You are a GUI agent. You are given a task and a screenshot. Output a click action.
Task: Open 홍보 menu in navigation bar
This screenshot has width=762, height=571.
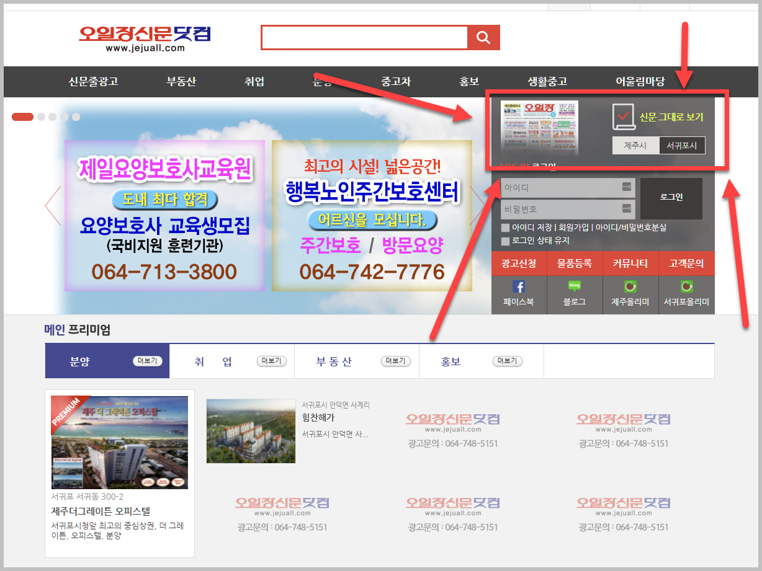click(x=469, y=82)
